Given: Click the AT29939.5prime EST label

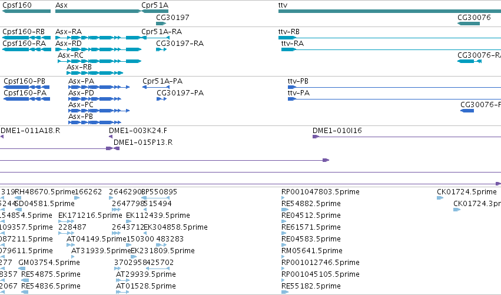Looking at the screenshot, I should 145,274.
